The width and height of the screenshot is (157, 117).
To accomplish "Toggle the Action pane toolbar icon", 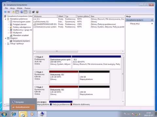I will [x=26, y=12].
